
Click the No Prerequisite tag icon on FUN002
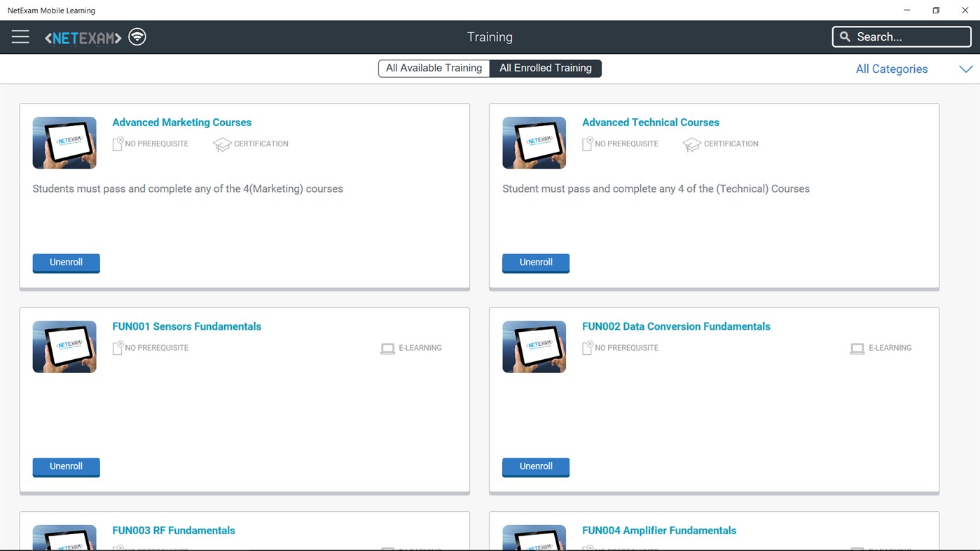586,347
